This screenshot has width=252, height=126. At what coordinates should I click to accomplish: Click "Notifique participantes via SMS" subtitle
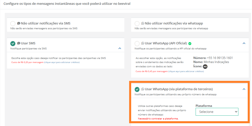point(28,48)
